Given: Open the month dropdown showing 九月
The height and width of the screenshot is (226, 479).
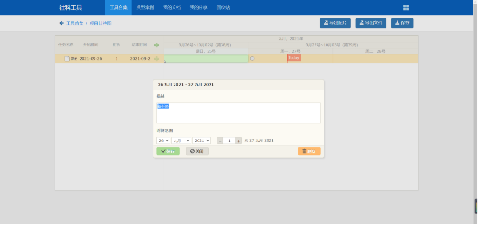Looking at the screenshot, I should coord(182,141).
